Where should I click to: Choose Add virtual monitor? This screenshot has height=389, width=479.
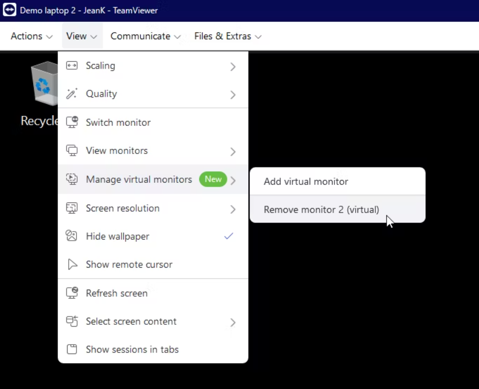306,182
